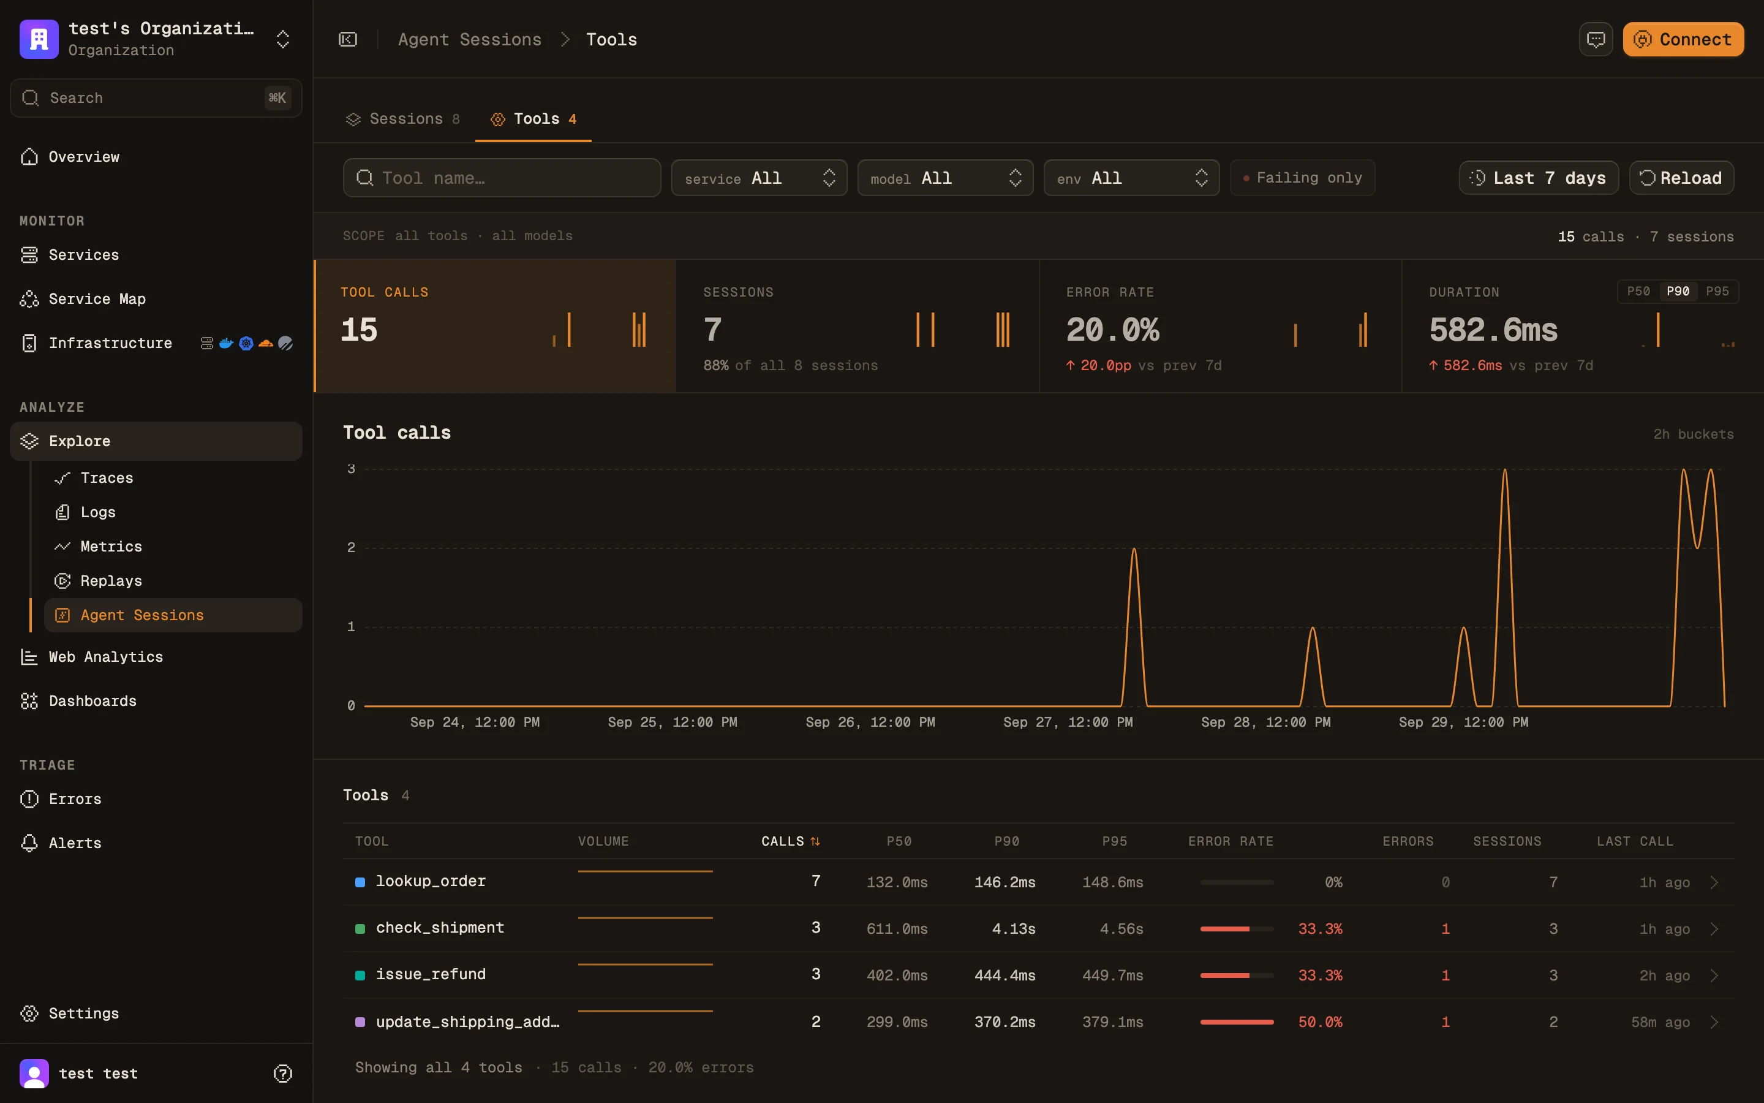Open the check_shipment row chevron

[1714, 928]
